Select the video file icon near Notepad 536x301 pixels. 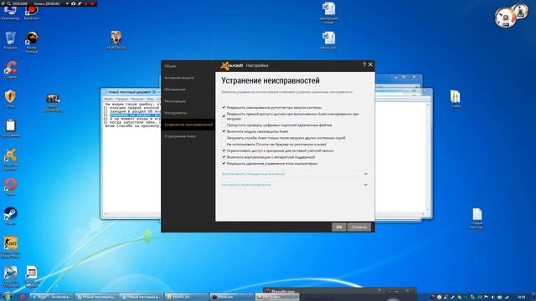tap(53, 103)
